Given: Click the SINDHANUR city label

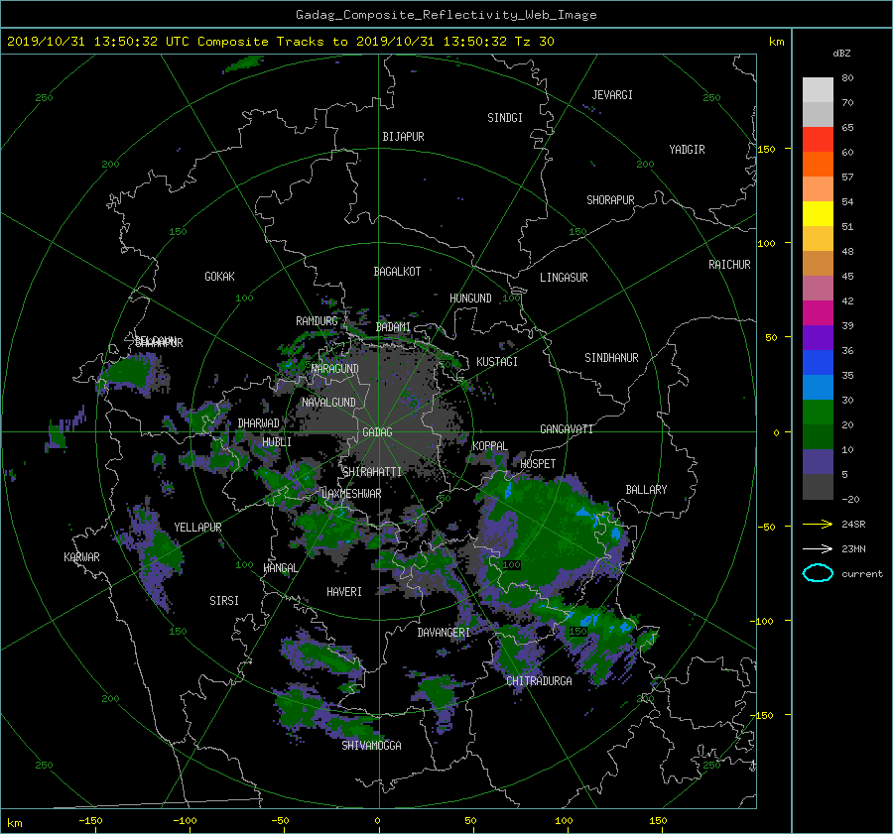Looking at the screenshot, I should pos(611,358).
